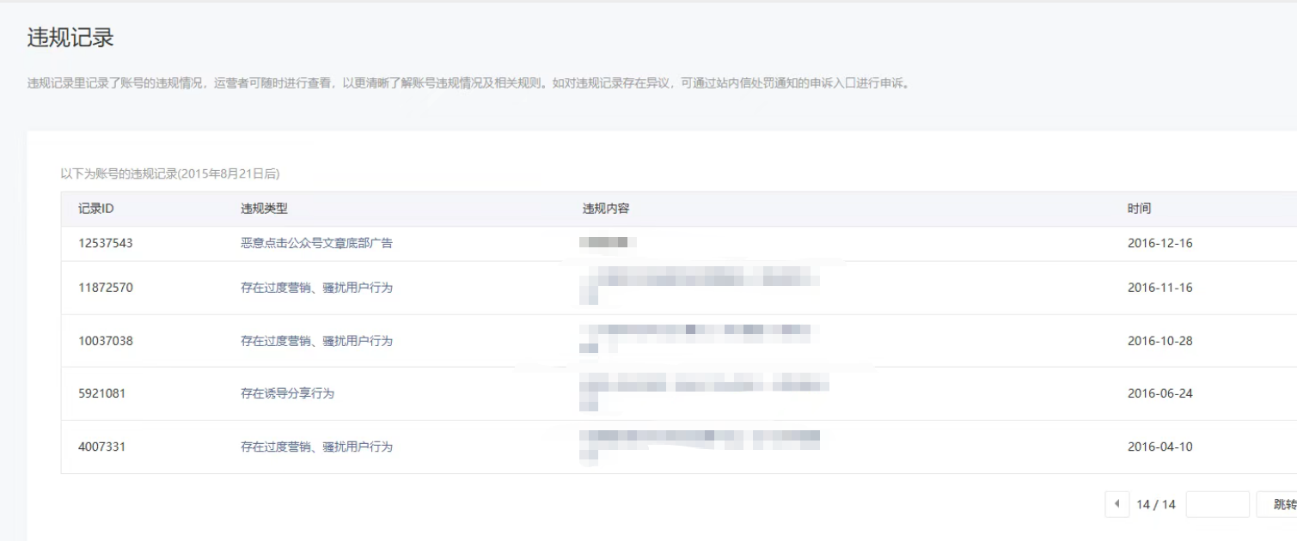Screen dimensions: 1297x541
Task: Open the 存在诱导分享行为 violation link
Action: click(x=287, y=393)
